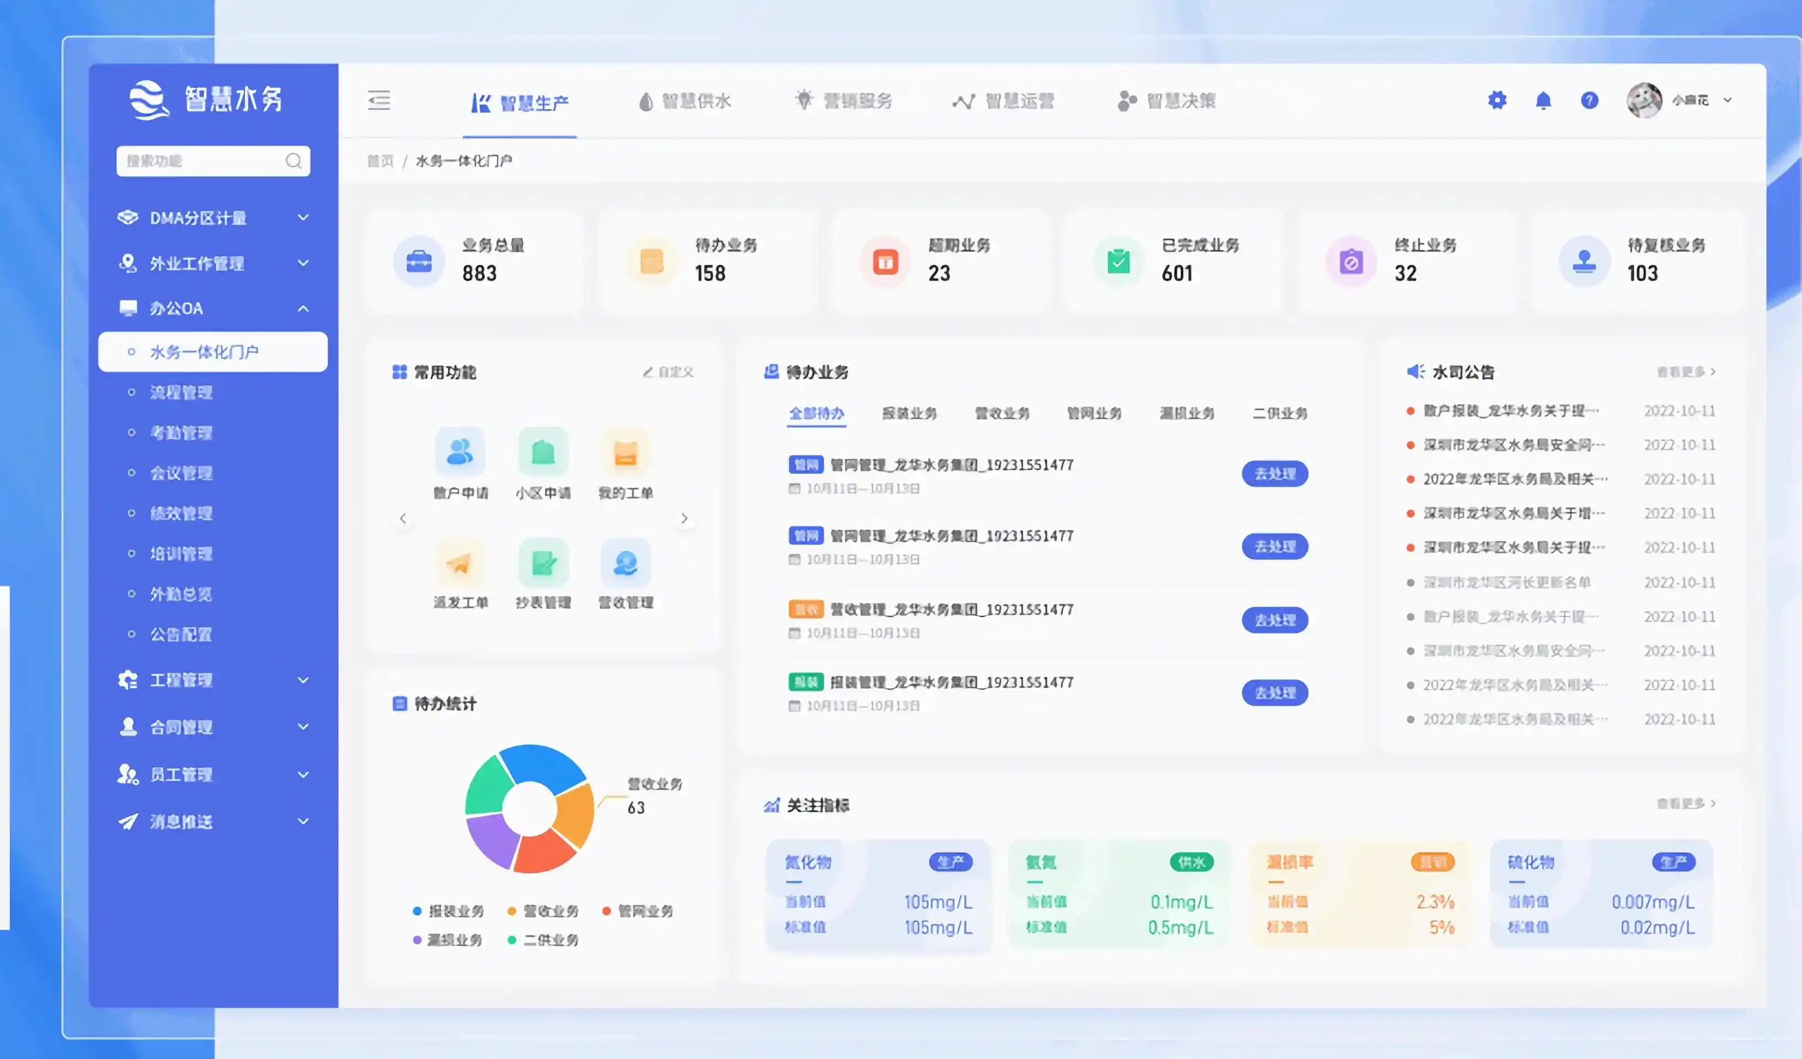Select the 散户申请 icon in 常用功能
The image size is (1802, 1059).
pos(461,452)
